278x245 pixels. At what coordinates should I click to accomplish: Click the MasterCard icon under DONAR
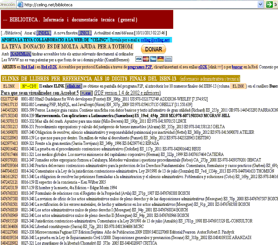[146, 59]
